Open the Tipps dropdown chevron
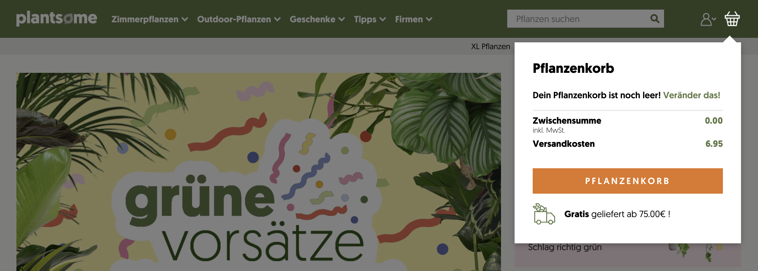Image resolution: width=758 pixels, height=271 pixels. [x=383, y=19]
